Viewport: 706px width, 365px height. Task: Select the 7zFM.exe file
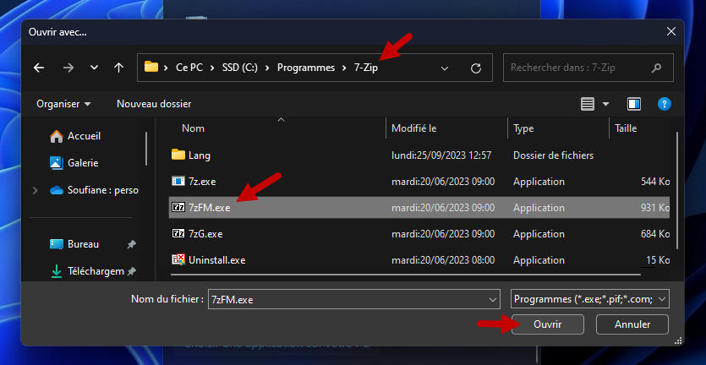[419, 208]
